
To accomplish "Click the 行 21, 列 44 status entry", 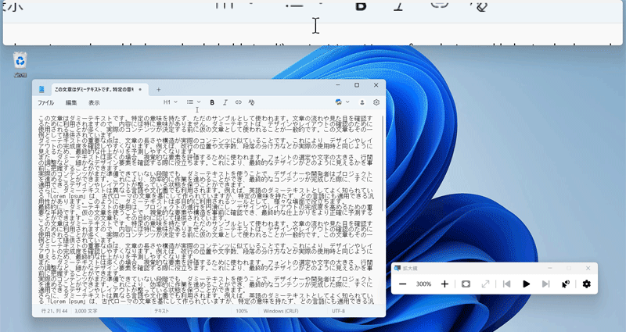I will [54, 311].
